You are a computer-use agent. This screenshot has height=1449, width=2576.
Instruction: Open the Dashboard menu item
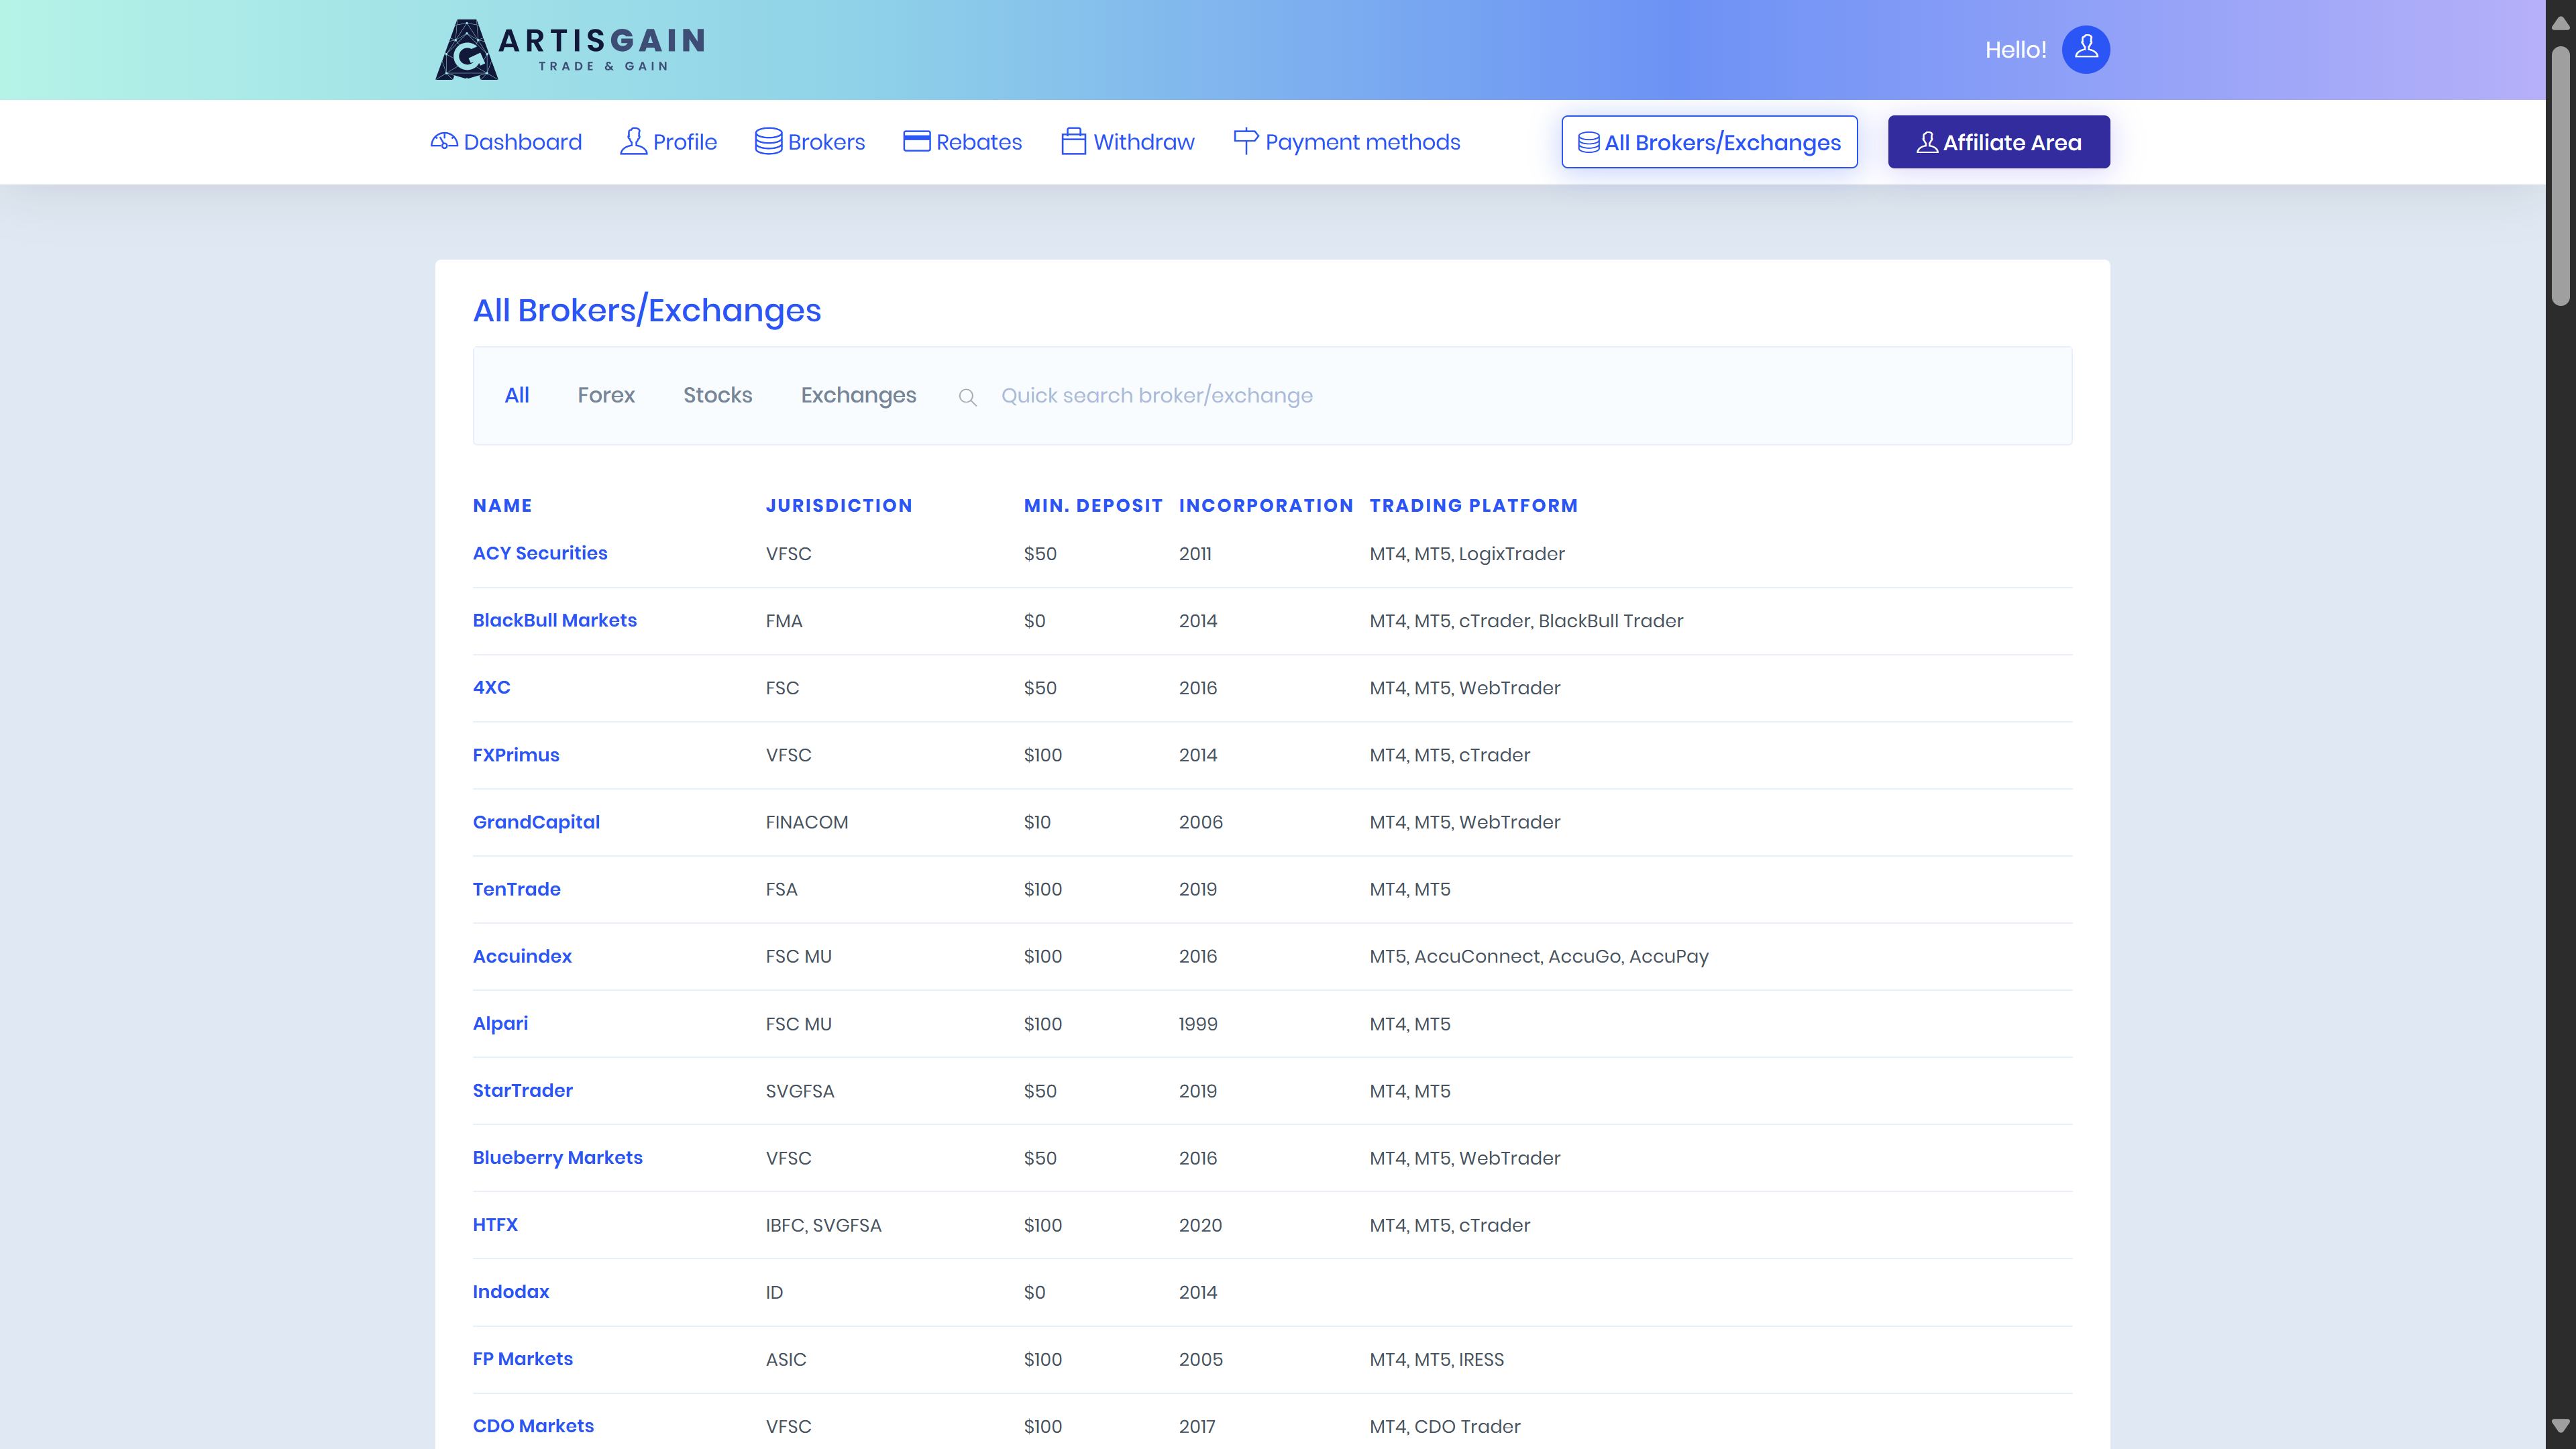pos(506,142)
